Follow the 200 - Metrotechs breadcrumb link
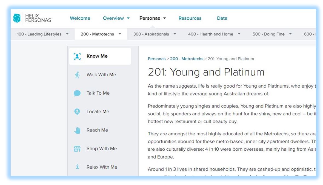The height and width of the screenshot is (185, 323). (187, 59)
